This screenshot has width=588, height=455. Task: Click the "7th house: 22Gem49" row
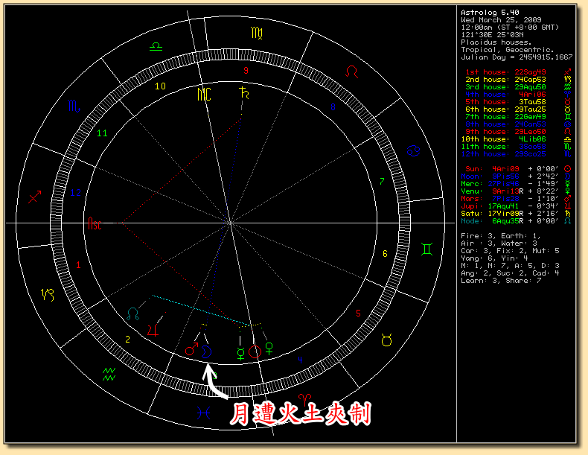(505, 117)
